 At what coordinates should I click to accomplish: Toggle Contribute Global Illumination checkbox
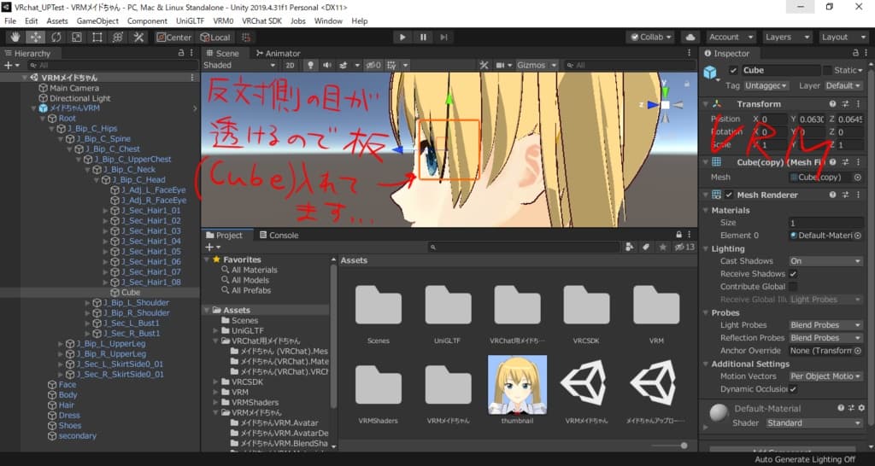coord(792,287)
